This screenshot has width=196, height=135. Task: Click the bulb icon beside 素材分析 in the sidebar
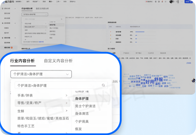tap(2, 8)
